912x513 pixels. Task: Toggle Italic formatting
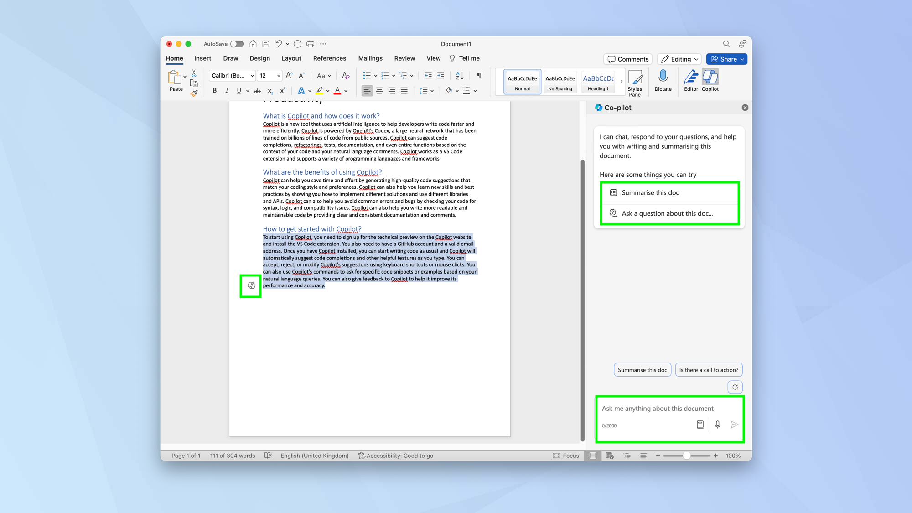point(227,91)
